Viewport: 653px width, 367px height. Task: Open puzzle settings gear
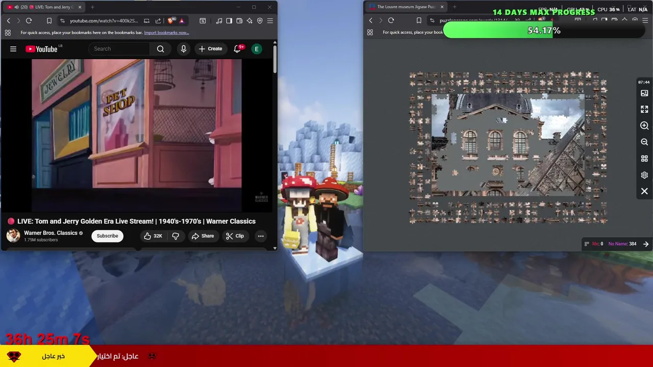pyautogui.click(x=644, y=175)
